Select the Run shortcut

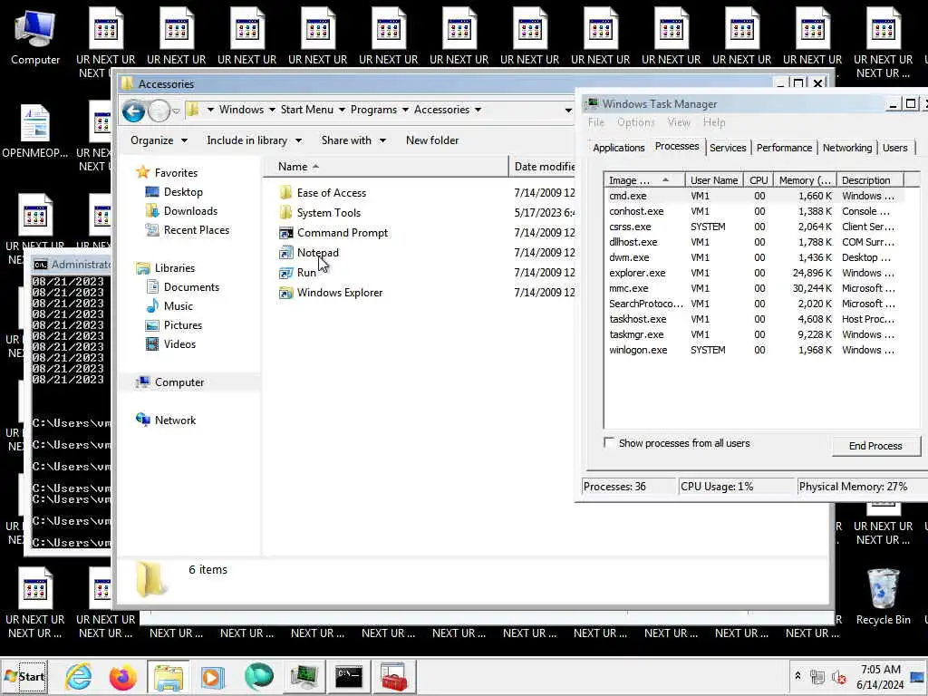(x=297, y=273)
